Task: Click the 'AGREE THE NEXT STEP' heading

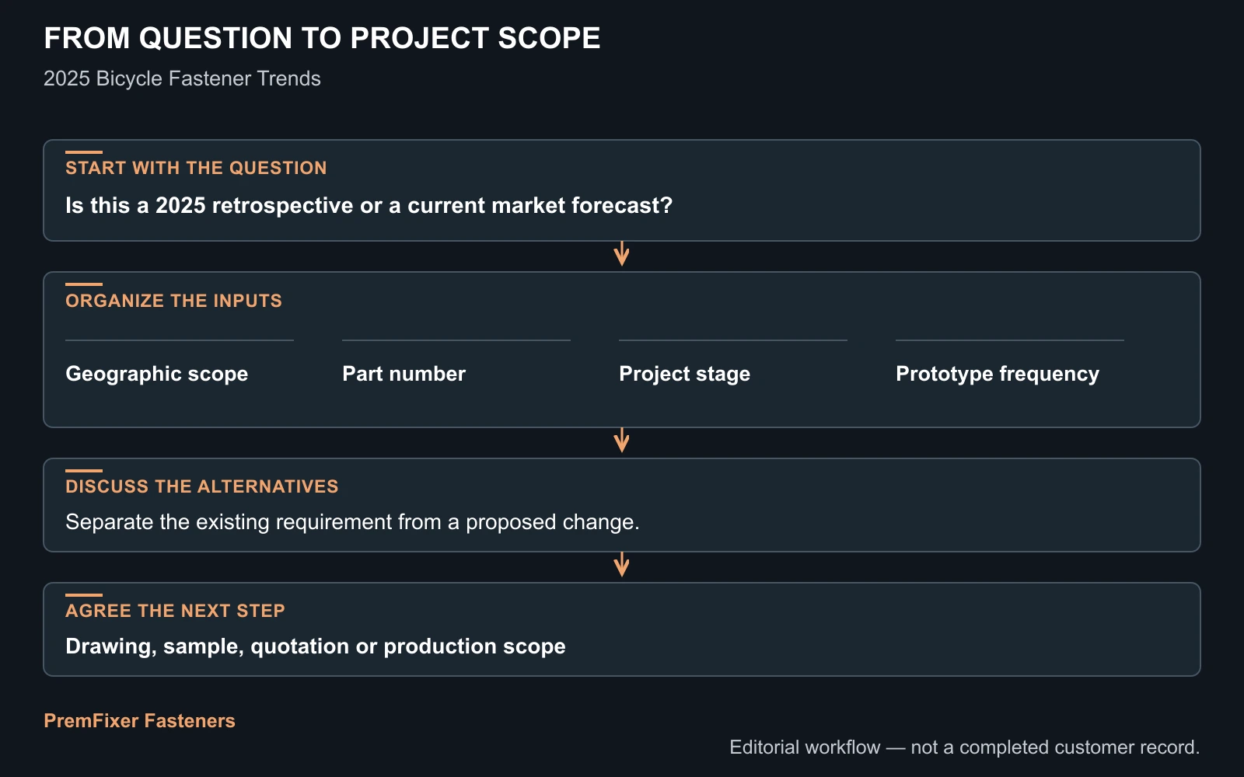Action: [175, 611]
